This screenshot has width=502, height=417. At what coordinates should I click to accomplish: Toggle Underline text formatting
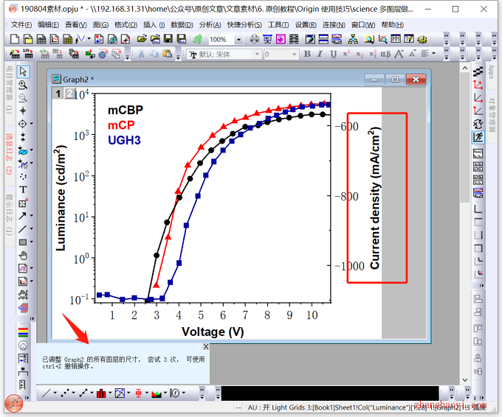pos(333,54)
